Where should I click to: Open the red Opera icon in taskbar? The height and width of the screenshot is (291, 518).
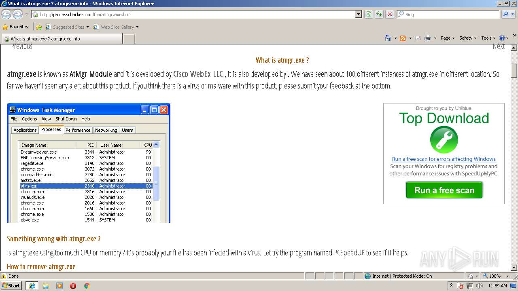[x=73, y=286]
